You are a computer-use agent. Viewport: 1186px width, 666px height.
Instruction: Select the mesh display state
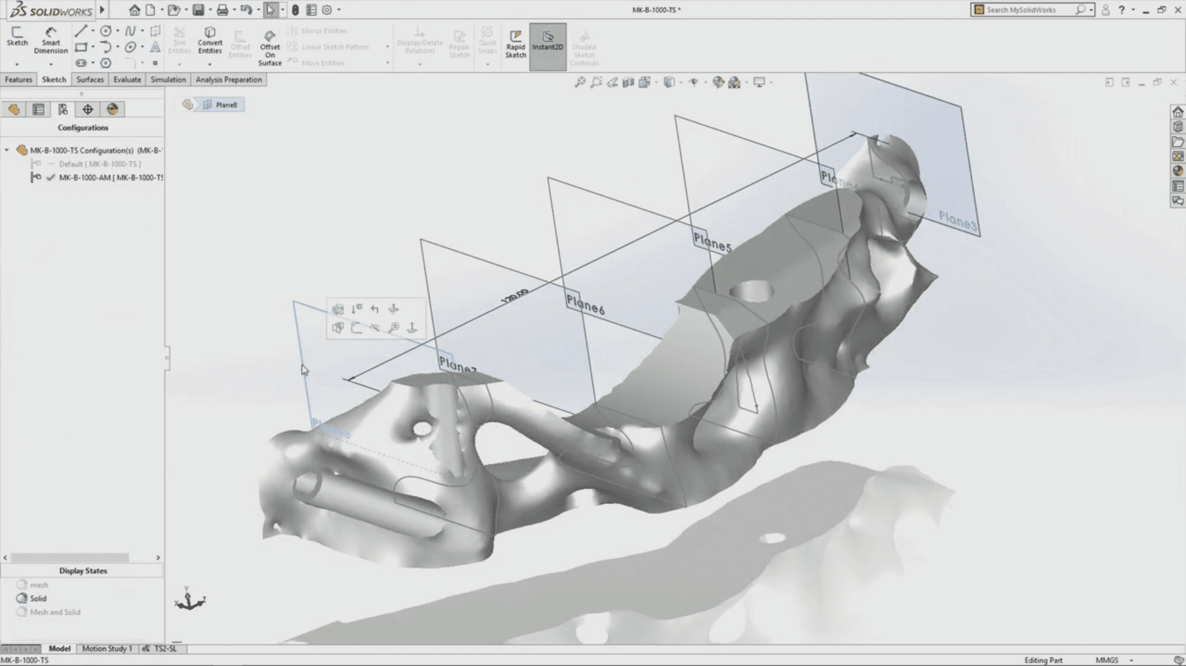pos(32,585)
